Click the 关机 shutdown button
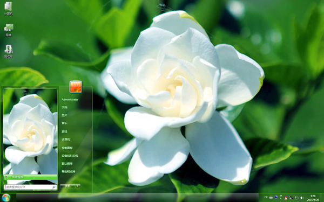Image resolution: width=324 pixels, height=202 pixels. pyautogui.click(x=68, y=186)
